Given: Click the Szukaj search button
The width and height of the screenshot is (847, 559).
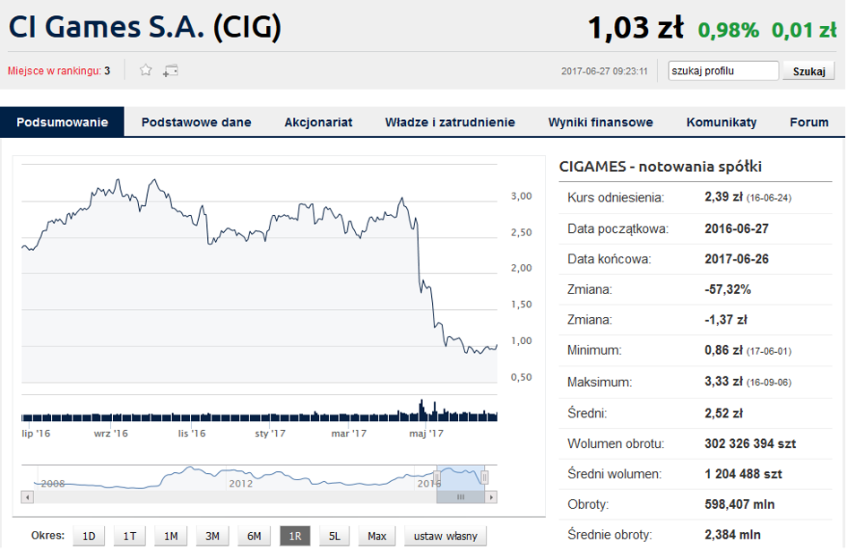Looking at the screenshot, I should tap(808, 71).
